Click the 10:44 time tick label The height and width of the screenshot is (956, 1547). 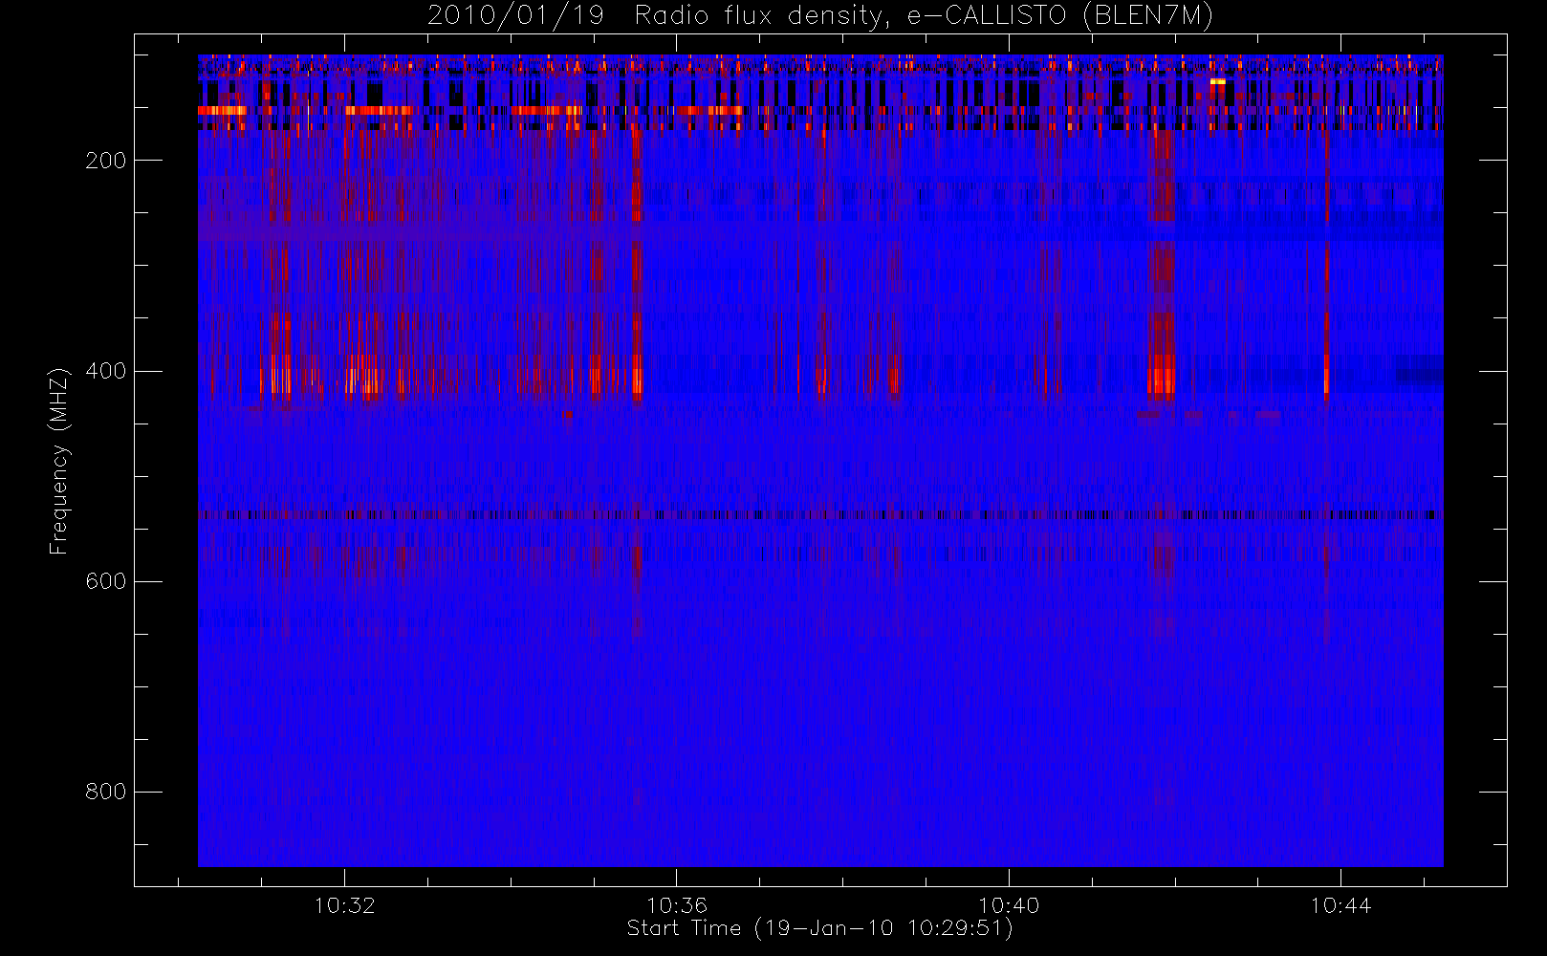(x=1340, y=905)
